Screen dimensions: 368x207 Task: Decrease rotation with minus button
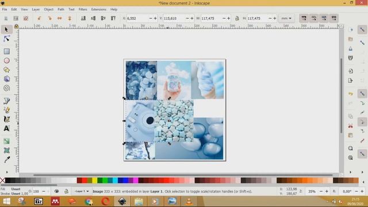tap(356, 191)
